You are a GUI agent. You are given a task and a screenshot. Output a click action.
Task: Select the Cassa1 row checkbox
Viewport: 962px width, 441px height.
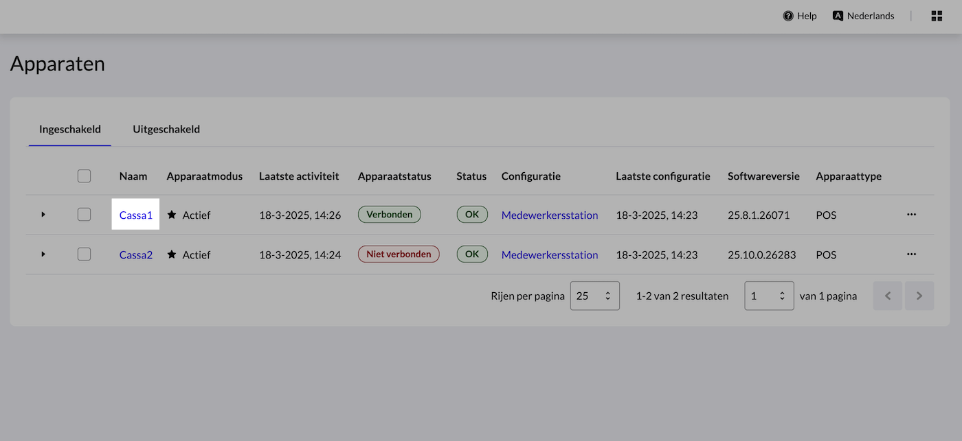(84, 215)
